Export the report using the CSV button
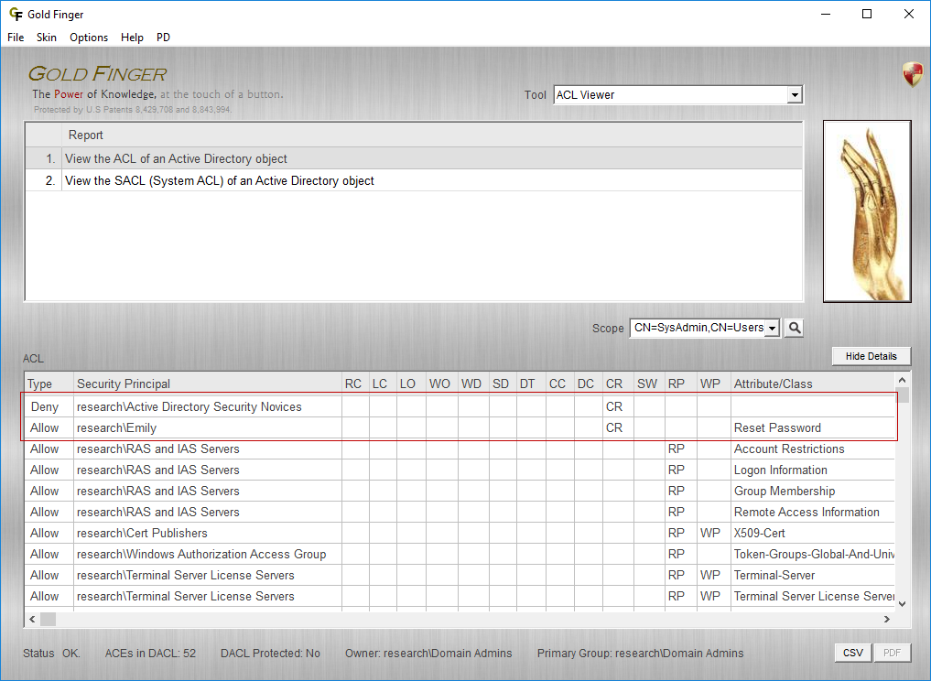 [852, 652]
